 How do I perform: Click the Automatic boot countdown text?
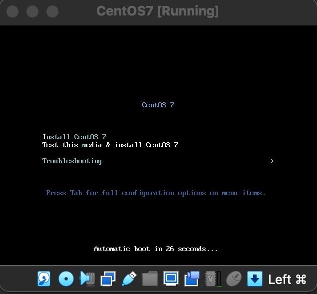[156, 249]
